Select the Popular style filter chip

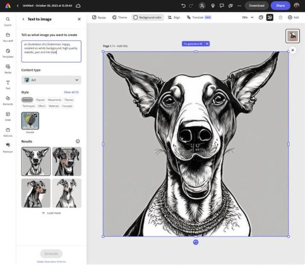[x=40, y=100]
